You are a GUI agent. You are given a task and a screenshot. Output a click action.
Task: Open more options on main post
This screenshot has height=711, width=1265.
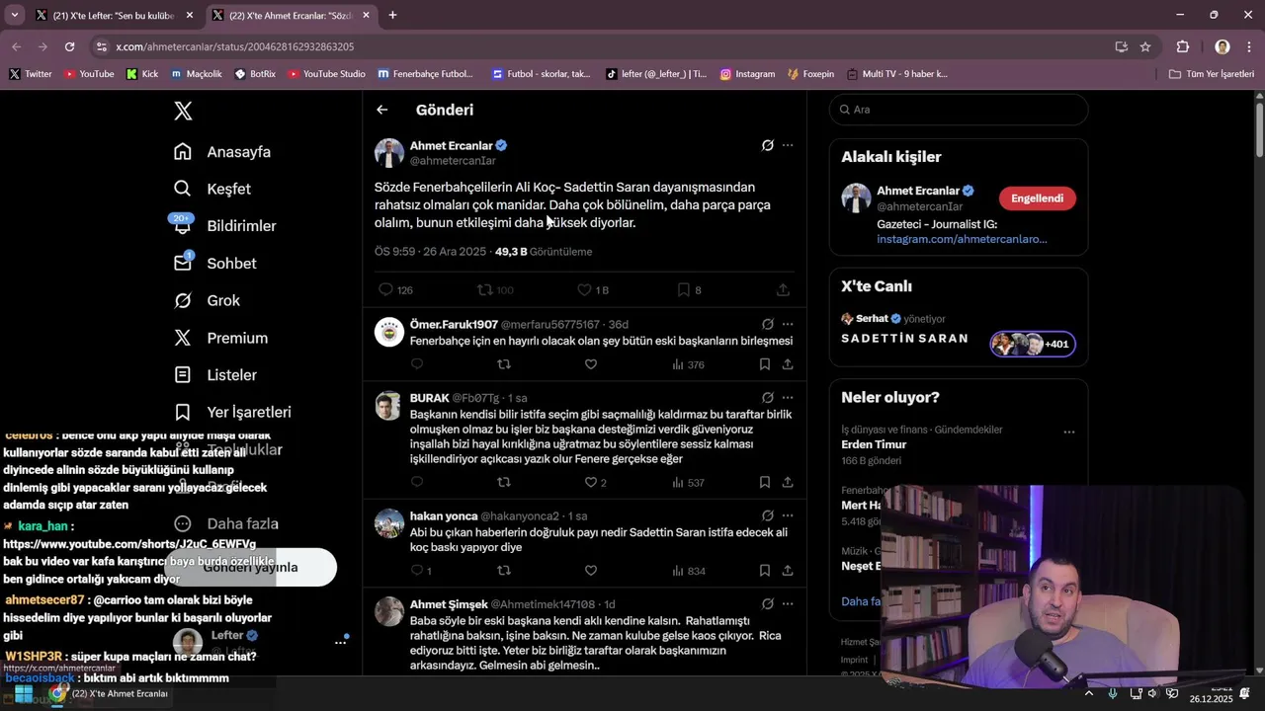coord(788,145)
